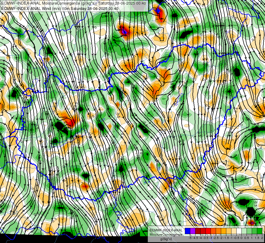Click the darkest green legend swatch
Viewport: 265px width, 243px height.
[x=260, y=231]
